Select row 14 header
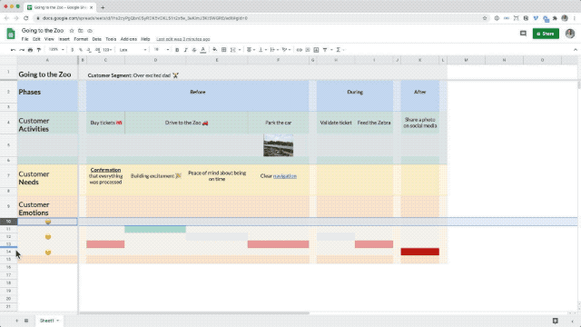Image resolution: width=581 pixels, height=327 pixels. pyautogui.click(x=8, y=252)
